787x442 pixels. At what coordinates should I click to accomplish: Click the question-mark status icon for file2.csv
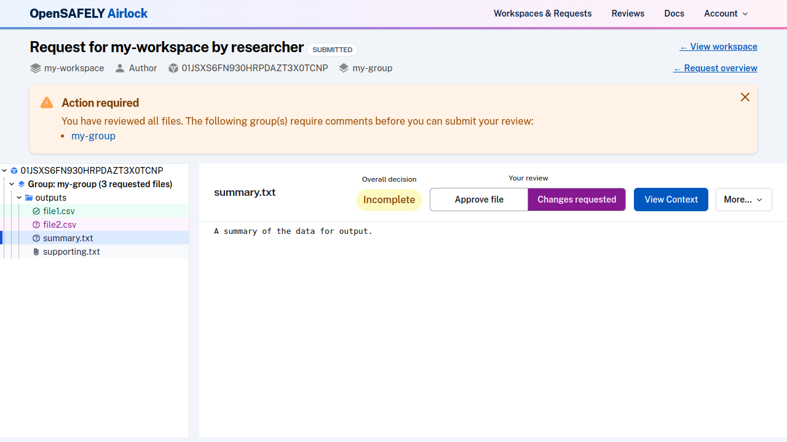(x=36, y=224)
